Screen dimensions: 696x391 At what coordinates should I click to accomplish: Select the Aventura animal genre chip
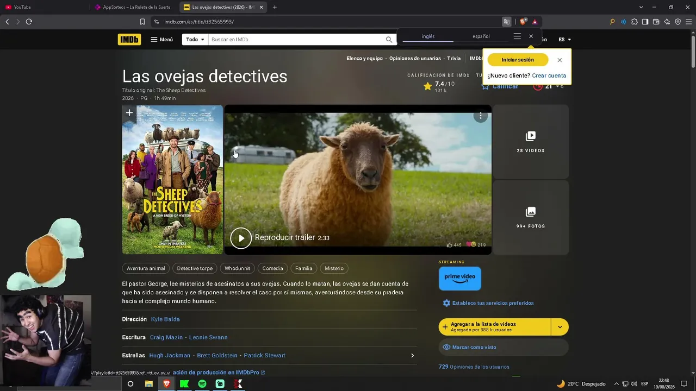tap(146, 268)
